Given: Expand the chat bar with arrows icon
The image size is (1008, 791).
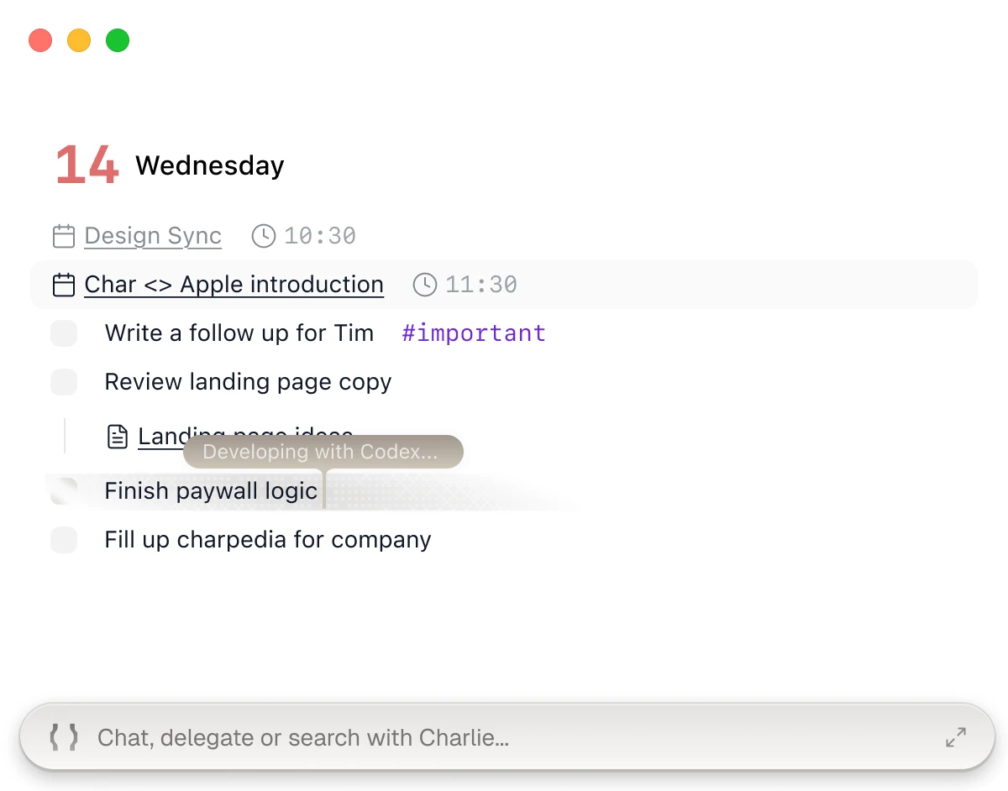Looking at the screenshot, I should point(956,737).
